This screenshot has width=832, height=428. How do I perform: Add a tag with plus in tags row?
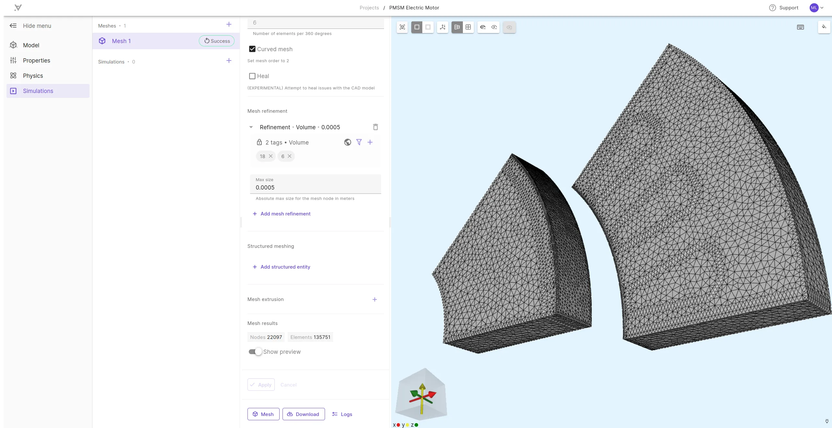(x=370, y=142)
